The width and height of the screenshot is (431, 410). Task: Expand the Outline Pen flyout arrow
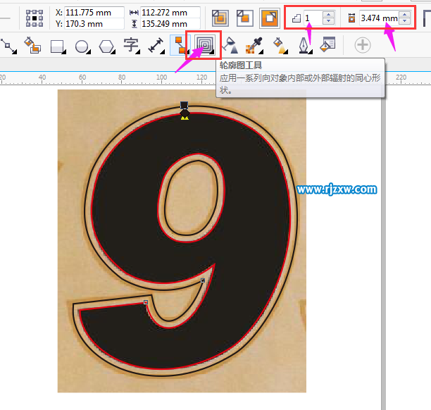pyautogui.click(x=311, y=52)
